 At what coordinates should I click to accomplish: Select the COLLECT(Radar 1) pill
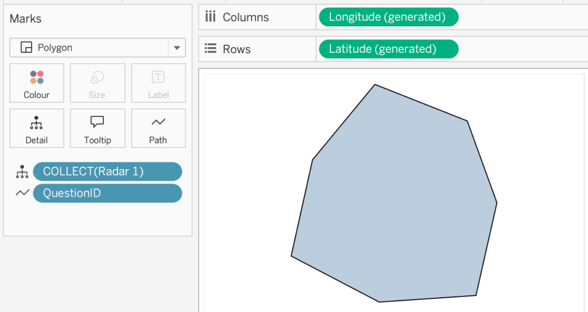tap(107, 171)
